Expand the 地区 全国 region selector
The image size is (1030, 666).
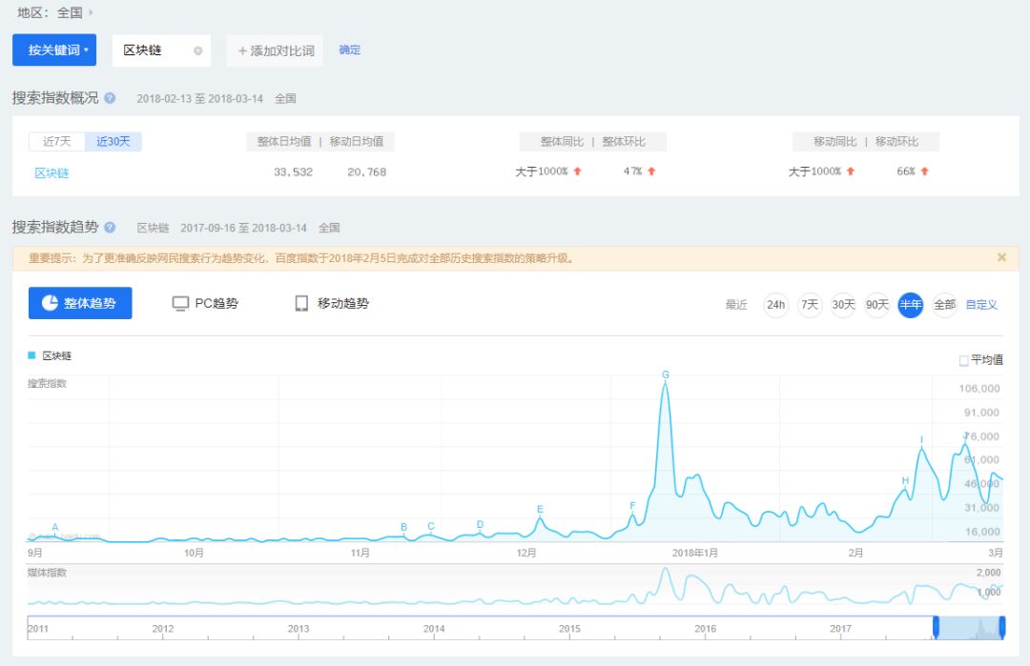[x=91, y=13]
